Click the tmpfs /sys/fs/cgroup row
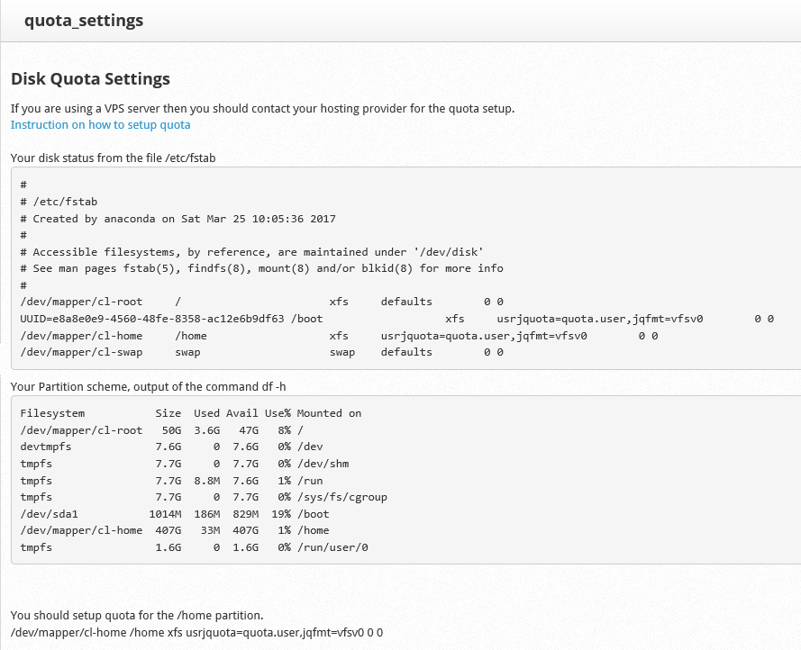The width and height of the screenshot is (801, 650). [203, 497]
